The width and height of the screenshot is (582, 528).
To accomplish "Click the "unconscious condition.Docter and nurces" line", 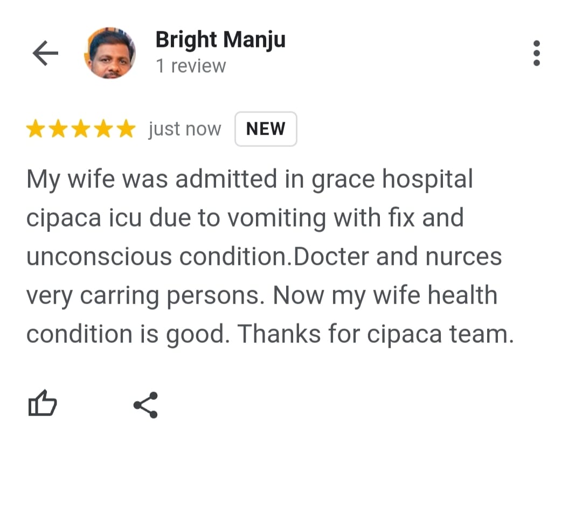I will 264,257.
